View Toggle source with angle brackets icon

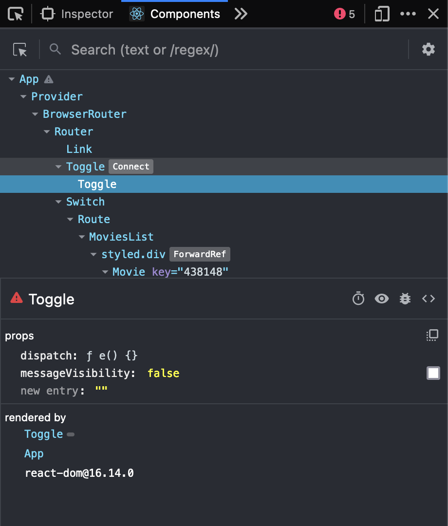coord(429,299)
